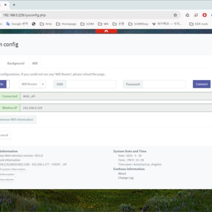
Task: Open the 은행 bookmark folder
Action: click(118, 24)
